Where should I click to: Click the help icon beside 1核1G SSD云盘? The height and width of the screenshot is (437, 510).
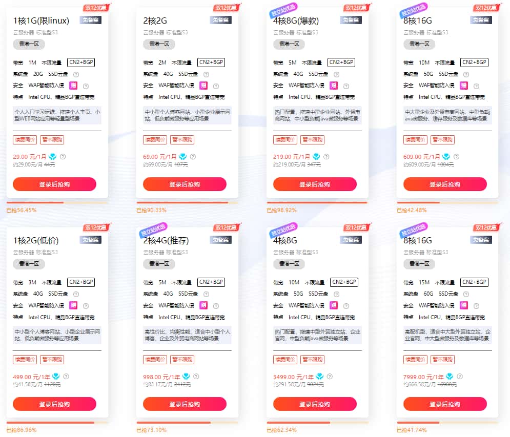[76, 74]
